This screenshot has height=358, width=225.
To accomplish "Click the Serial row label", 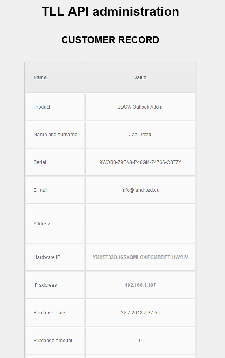I will coord(40,162).
